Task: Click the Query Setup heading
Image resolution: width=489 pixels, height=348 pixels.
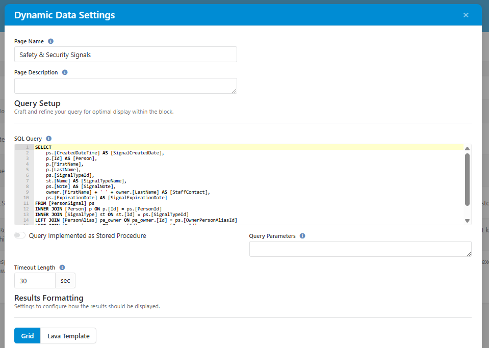Action: point(37,103)
